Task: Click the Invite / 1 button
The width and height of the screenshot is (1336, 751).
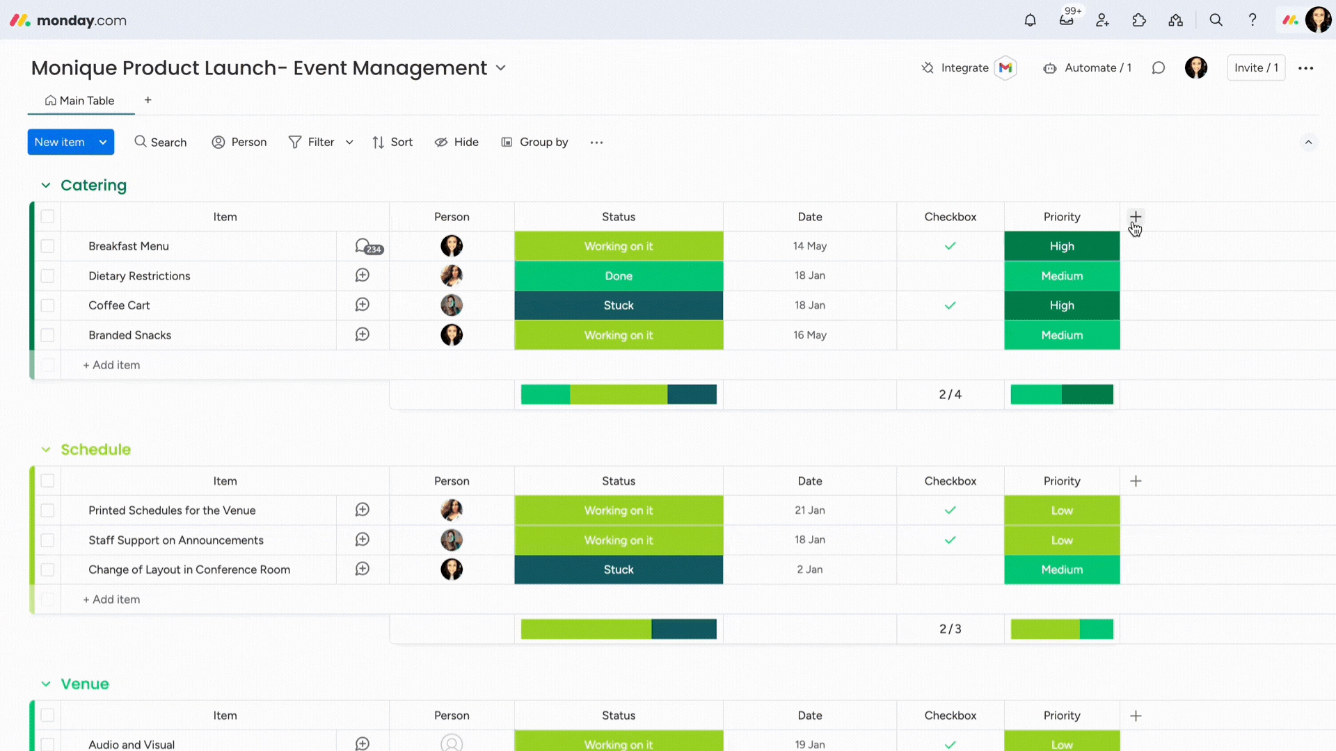Action: [1256, 67]
